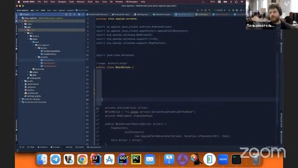Click the 'public class MainScreen' code line

[x=115, y=67]
